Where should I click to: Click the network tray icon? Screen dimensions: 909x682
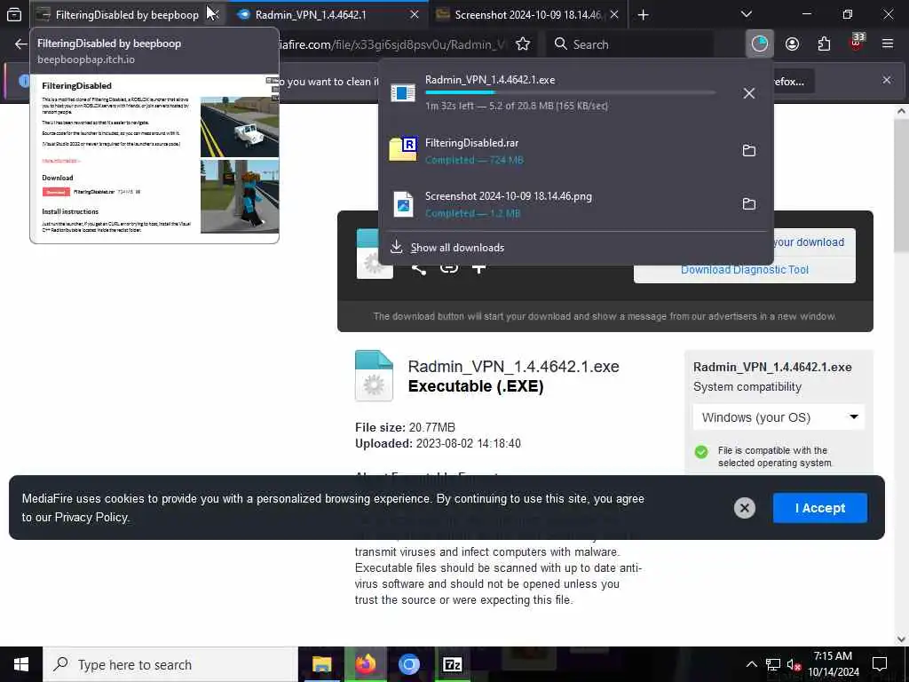click(773, 664)
